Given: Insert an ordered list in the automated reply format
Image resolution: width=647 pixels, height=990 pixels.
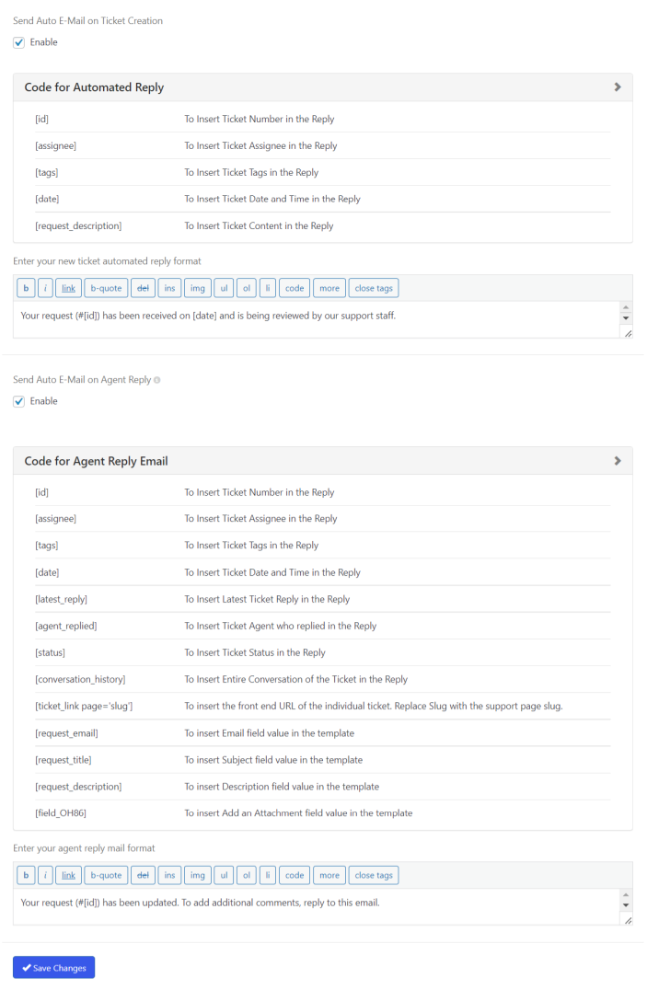Looking at the screenshot, I should 246,287.
